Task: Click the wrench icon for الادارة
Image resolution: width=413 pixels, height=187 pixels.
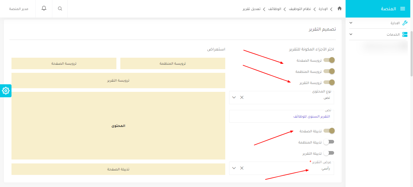Action: click(405, 23)
